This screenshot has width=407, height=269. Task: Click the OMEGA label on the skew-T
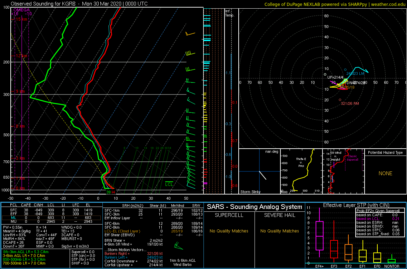[21, 10]
